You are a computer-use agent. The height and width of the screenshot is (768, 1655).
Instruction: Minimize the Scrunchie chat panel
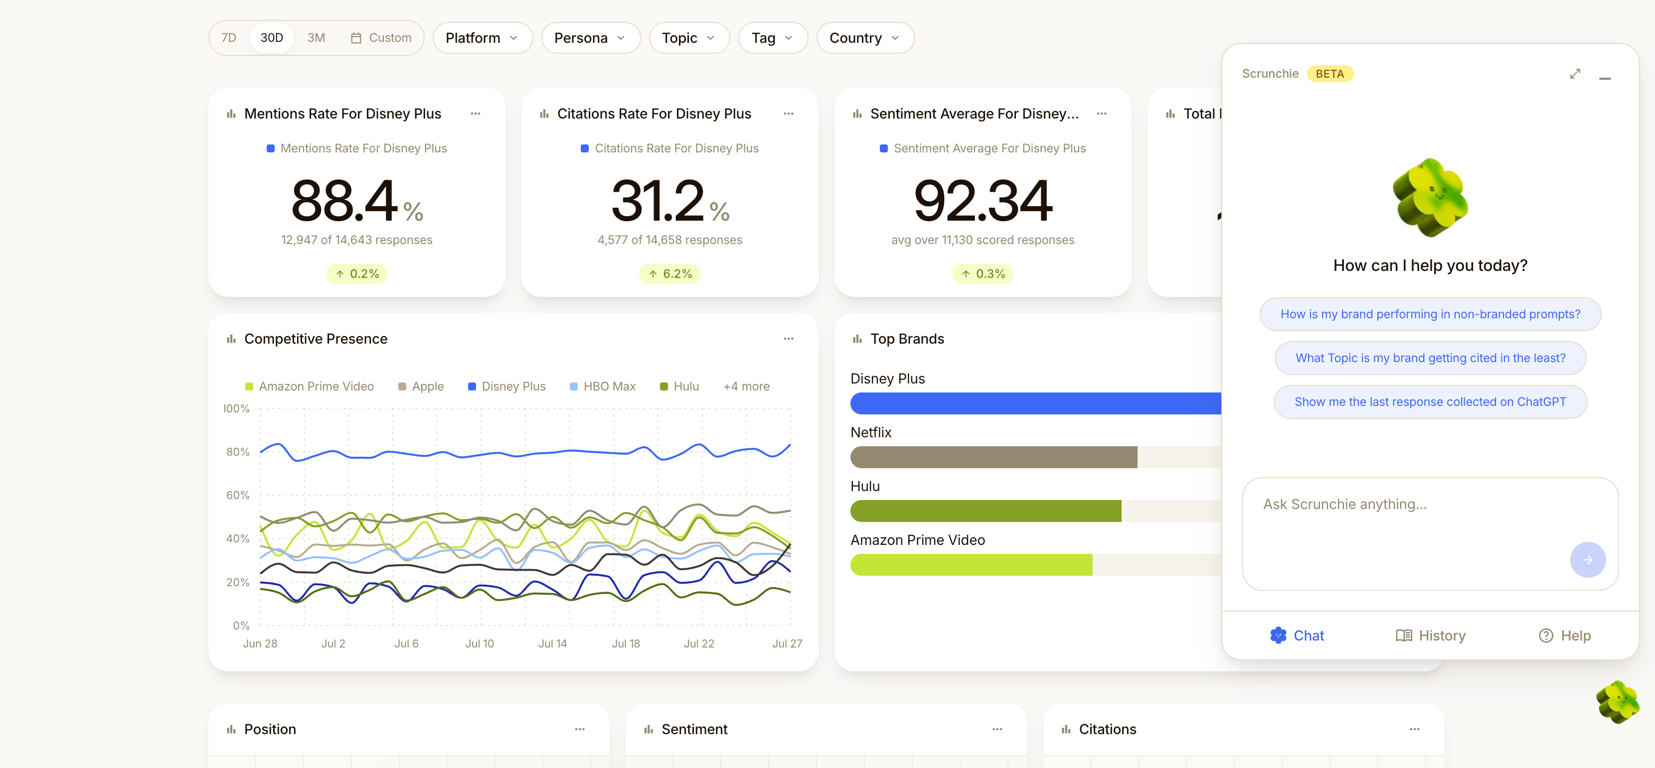coord(1605,78)
